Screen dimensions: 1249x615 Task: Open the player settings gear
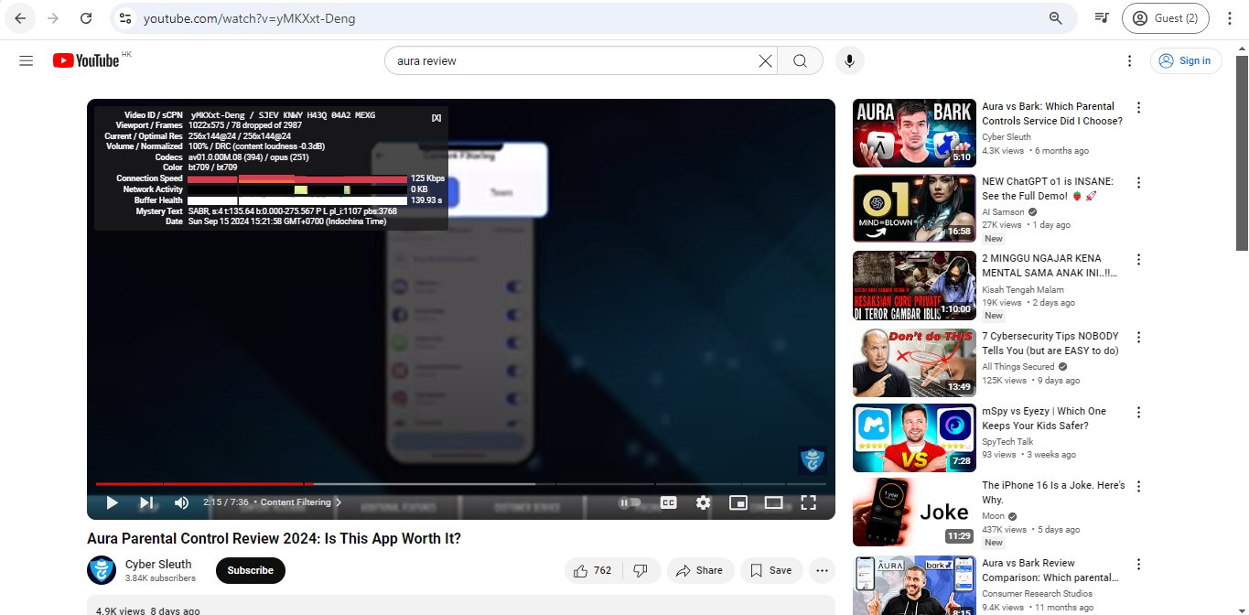pyautogui.click(x=703, y=502)
